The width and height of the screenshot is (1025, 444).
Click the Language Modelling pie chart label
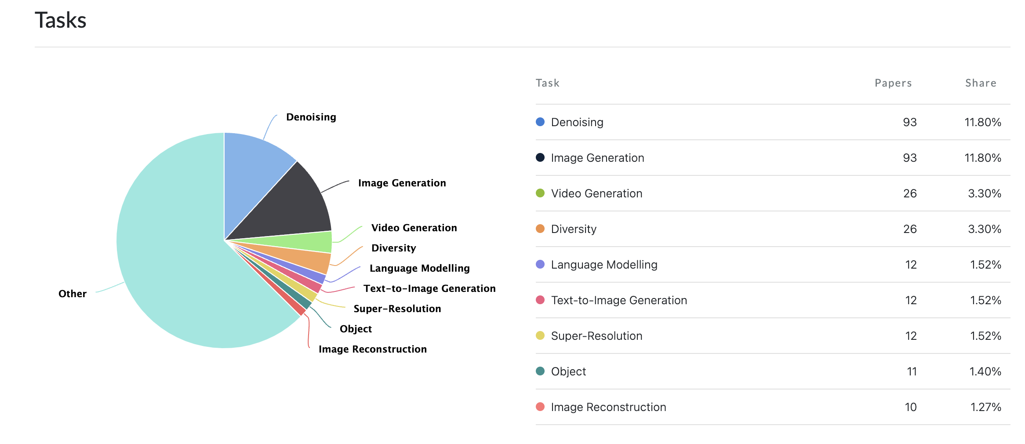(419, 268)
